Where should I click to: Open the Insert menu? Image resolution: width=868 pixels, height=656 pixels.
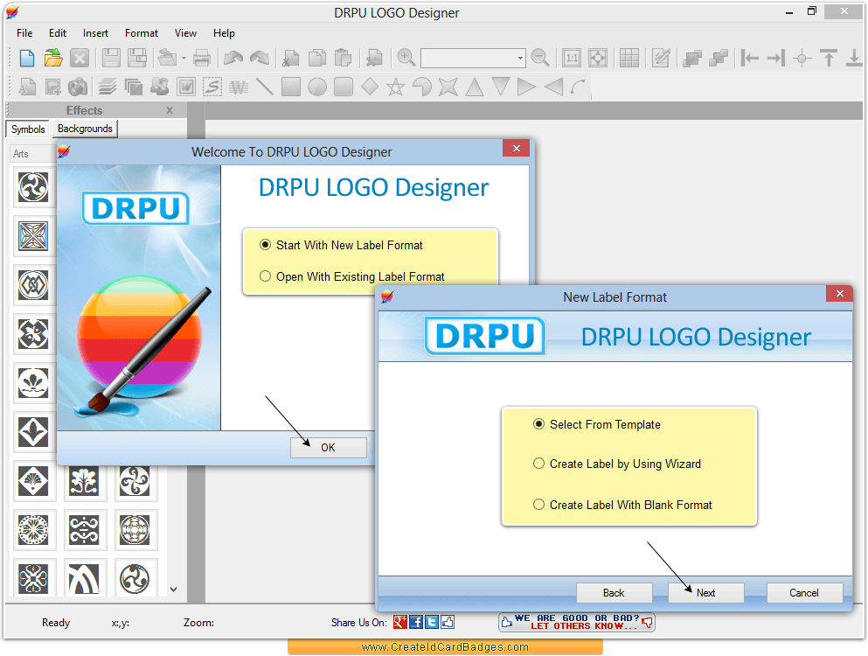pos(96,33)
